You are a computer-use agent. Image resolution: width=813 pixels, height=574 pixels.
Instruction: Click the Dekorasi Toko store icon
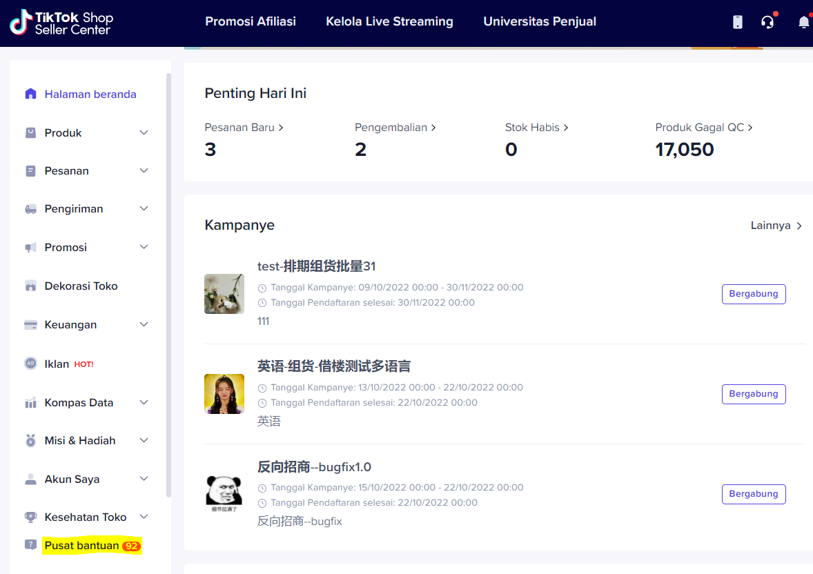[30, 286]
